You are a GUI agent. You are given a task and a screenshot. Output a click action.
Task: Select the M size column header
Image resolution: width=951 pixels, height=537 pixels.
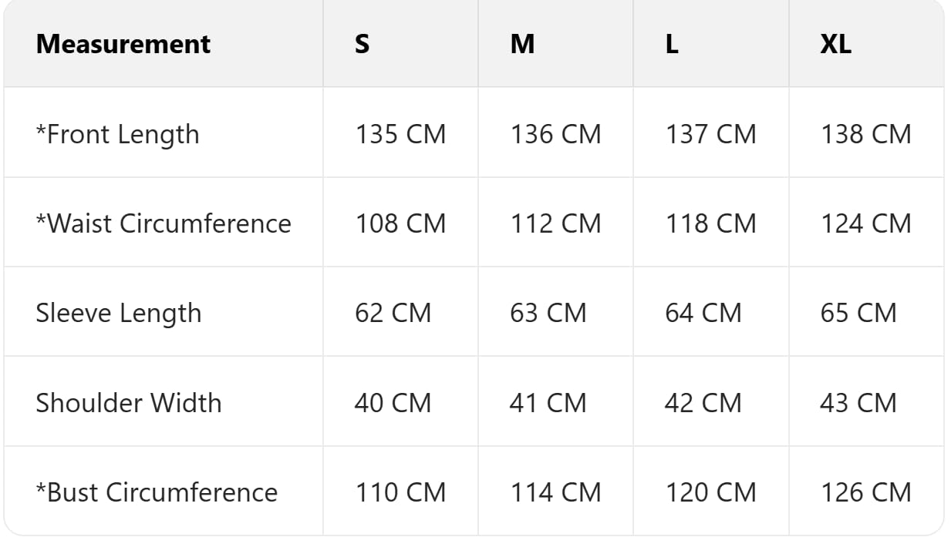click(x=522, y=44)
